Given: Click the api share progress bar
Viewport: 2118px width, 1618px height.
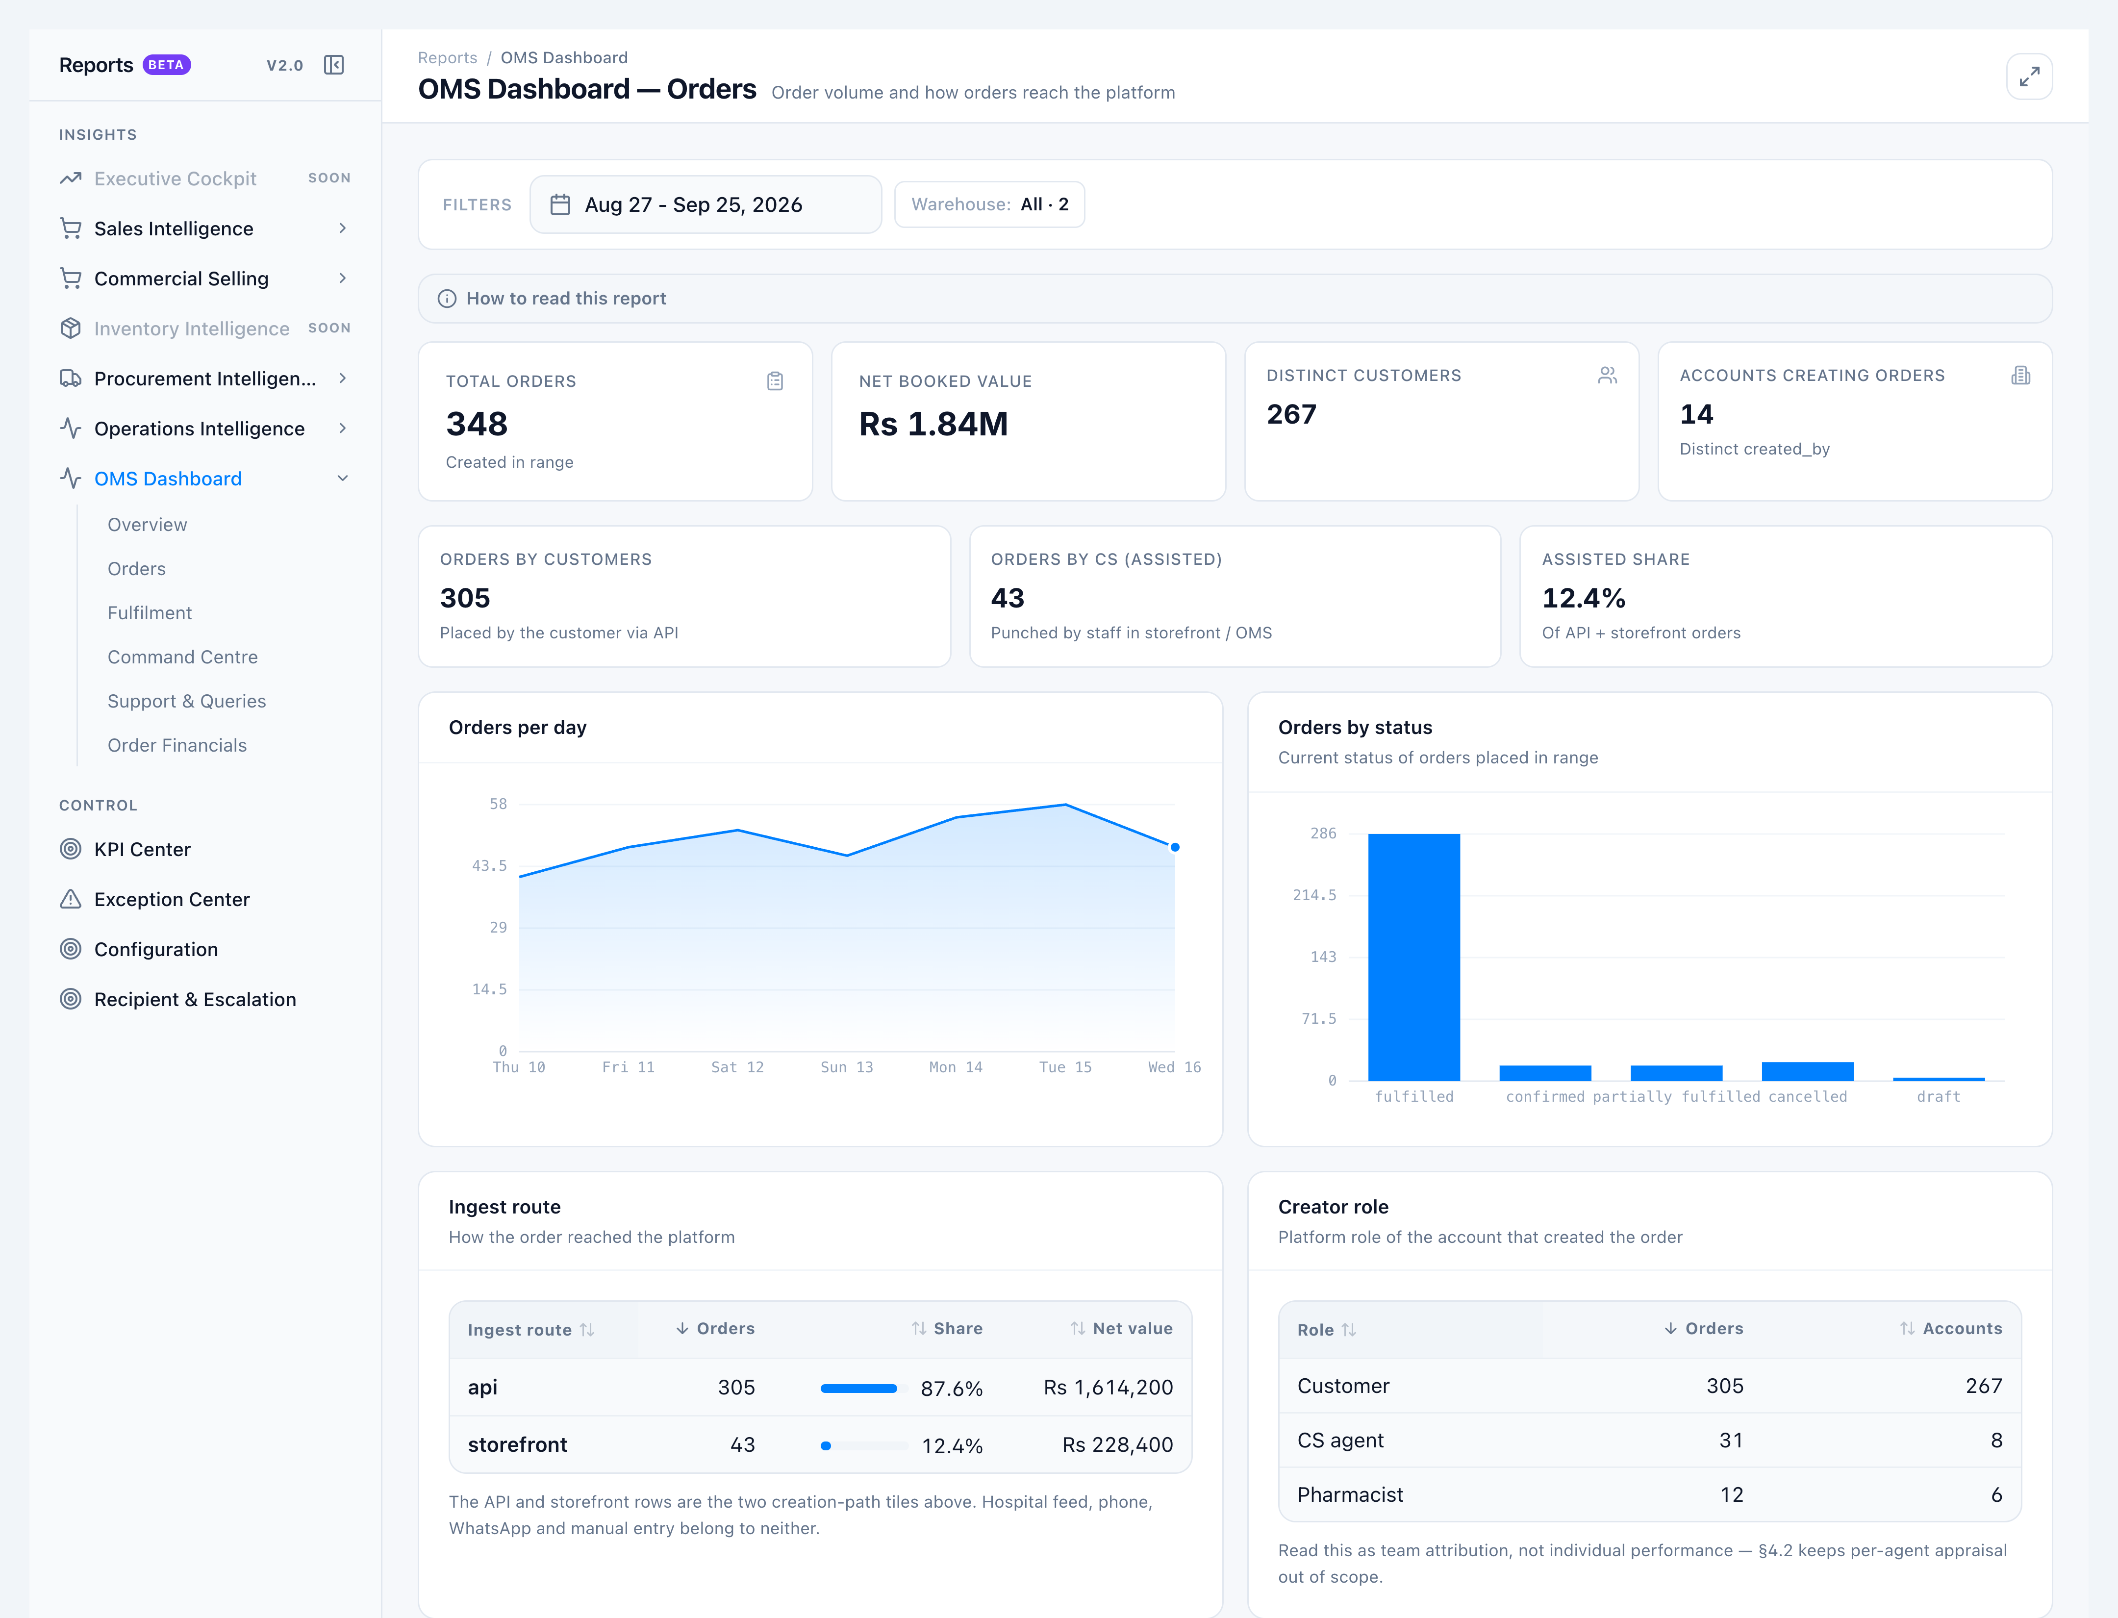Looking at the screenshot, I should 864,1389.
